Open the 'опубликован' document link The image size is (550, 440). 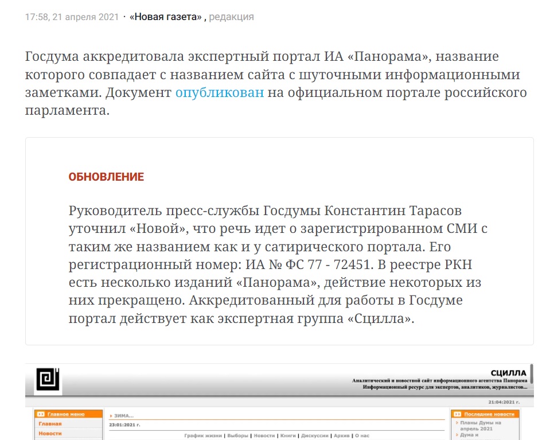pyautogui.click(x=220, y=92)
